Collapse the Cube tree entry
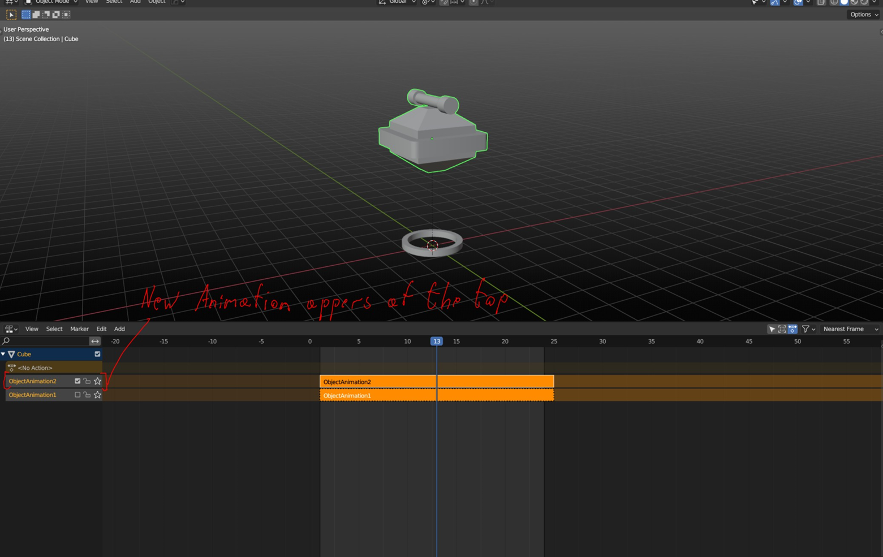 click(3, 354)
